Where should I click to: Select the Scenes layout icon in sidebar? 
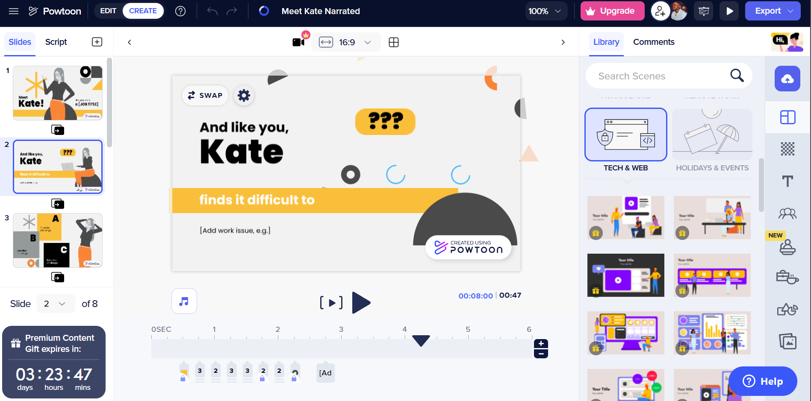(787, 117)
